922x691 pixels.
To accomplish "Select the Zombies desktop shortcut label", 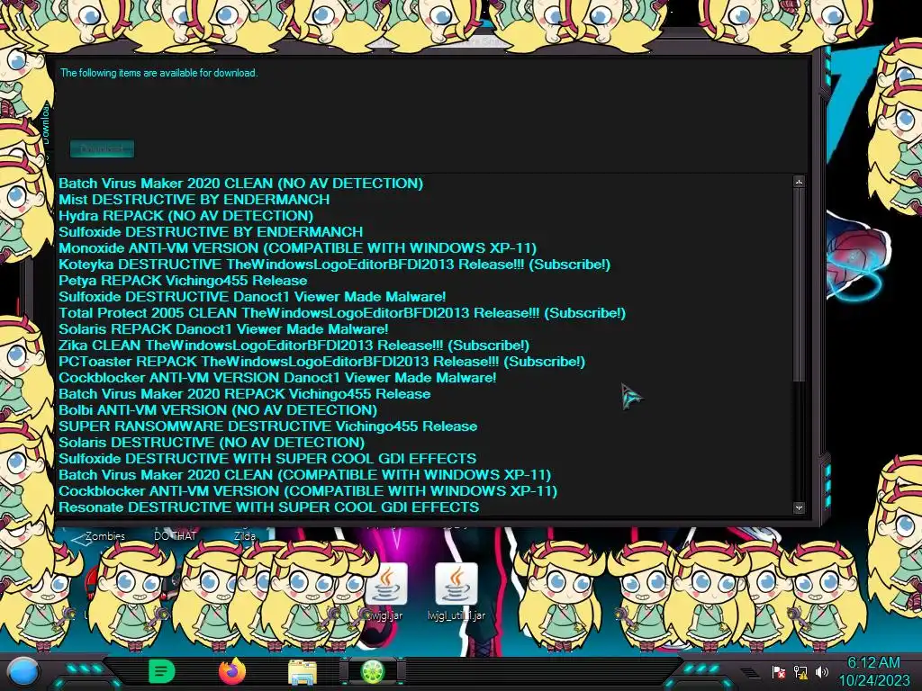I will click(105, 536).
